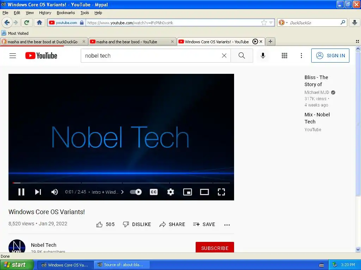Viewport: 361px width, 270px height.
Task: Go to YouTube home via logo
Action: coord(41,56)
